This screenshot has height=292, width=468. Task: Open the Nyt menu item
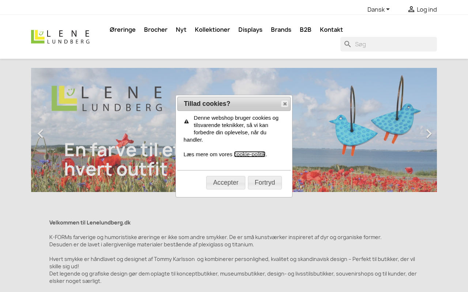[x=181, y=30]
